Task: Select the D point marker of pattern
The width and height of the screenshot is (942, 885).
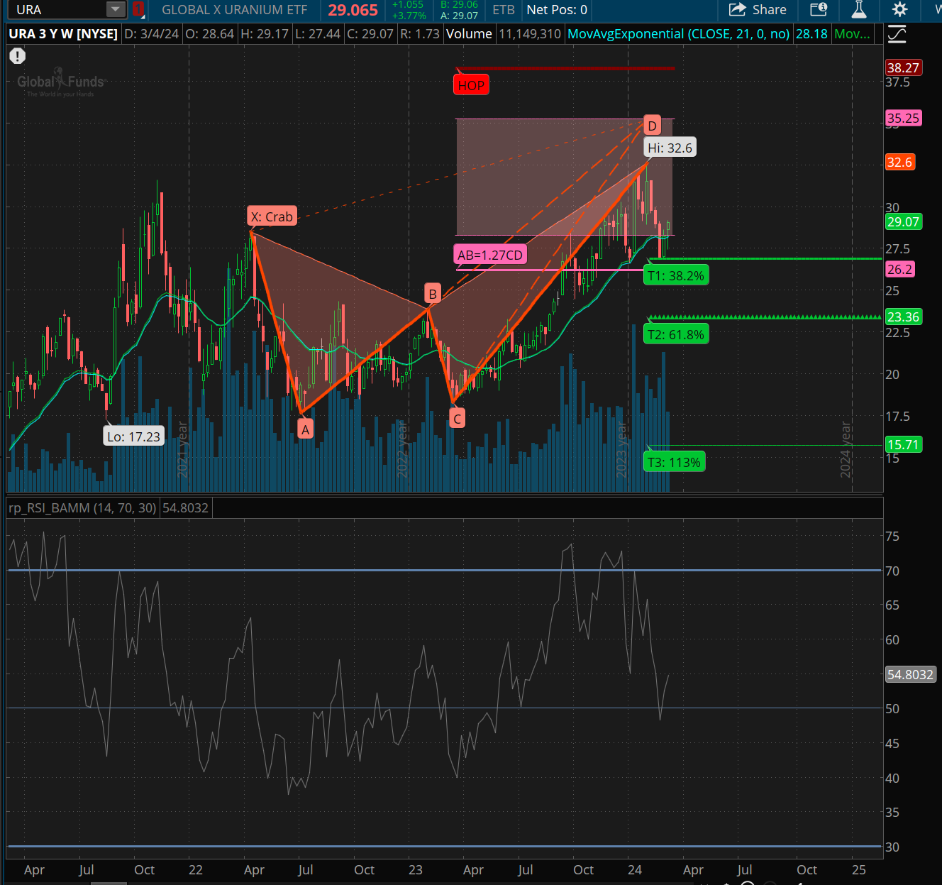Action: click(652, 126)
